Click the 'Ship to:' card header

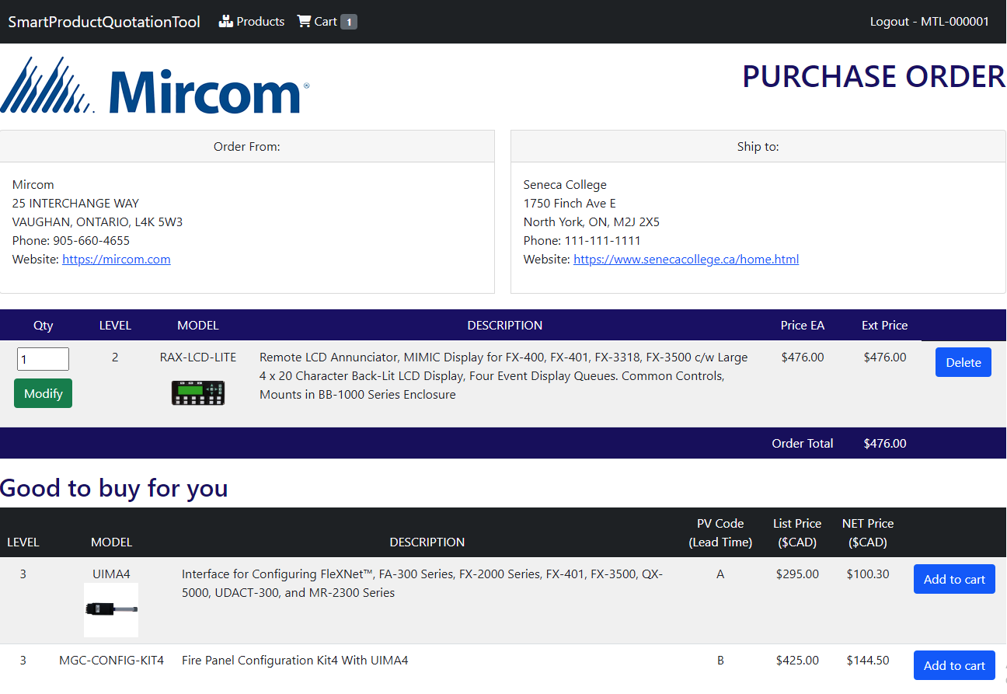pos(758,146)
